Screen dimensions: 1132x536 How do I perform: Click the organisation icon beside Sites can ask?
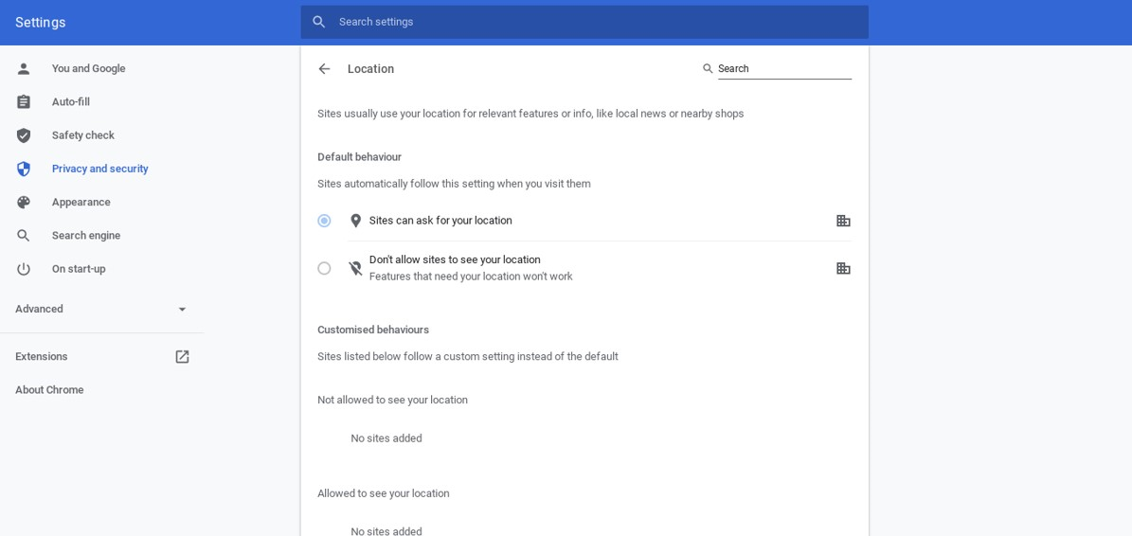[843, 221]
